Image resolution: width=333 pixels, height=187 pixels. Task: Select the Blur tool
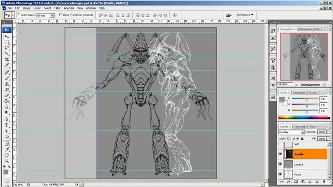[x=7, y=106]
